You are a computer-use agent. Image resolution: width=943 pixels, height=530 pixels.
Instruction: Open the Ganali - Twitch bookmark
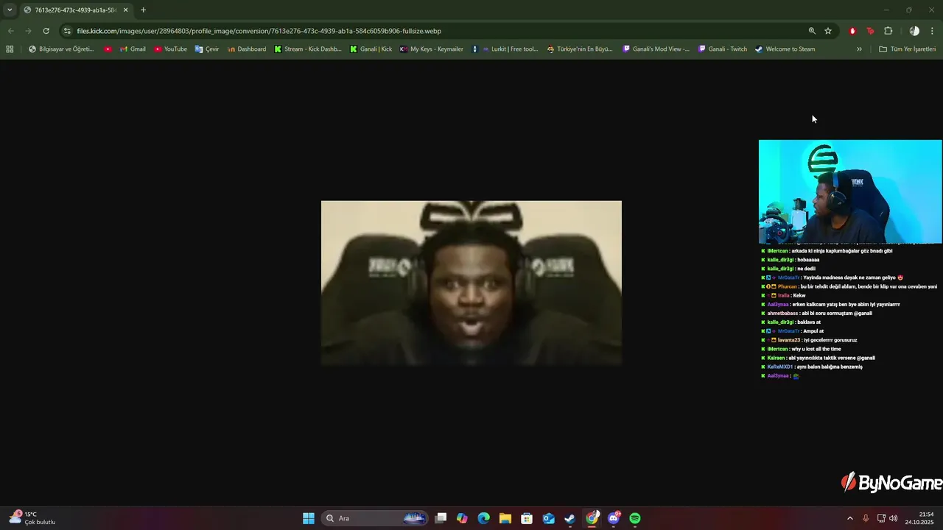(x=722, y=49)
